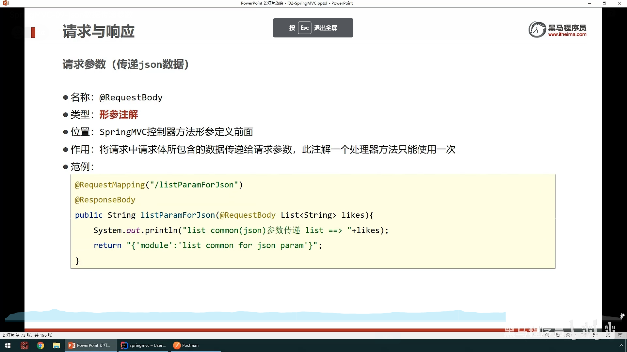Switch to Reading view icon
This screenshot has height=352, width=627.
(x=608, y=335)
